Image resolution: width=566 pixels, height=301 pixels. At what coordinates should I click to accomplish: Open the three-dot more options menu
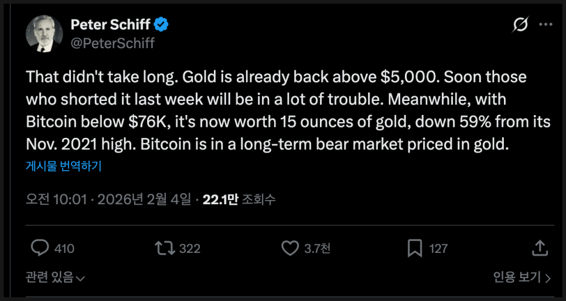click(x=545, y=25)
